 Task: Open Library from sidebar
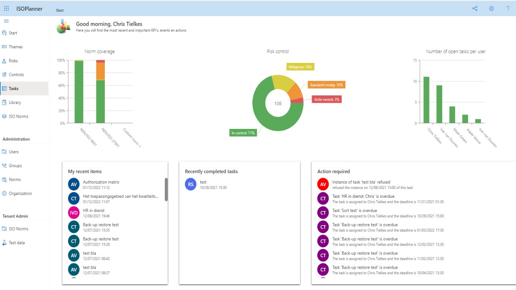pyautogui.click(x=24, y=102)
